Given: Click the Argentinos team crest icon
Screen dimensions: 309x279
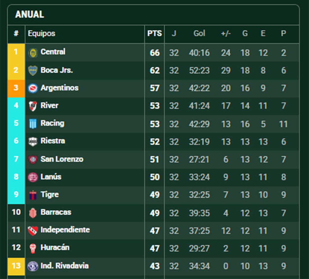Looking at the screenshot, I should (x=33, y=88).
